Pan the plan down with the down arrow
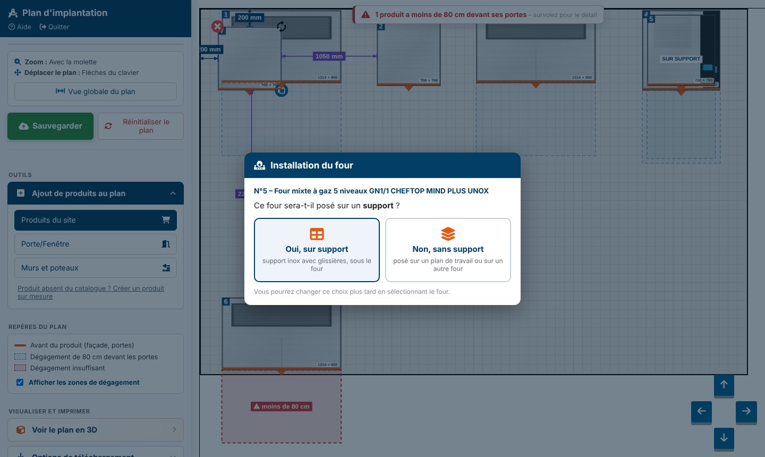The image size is (765, 457). click(724, 438)
